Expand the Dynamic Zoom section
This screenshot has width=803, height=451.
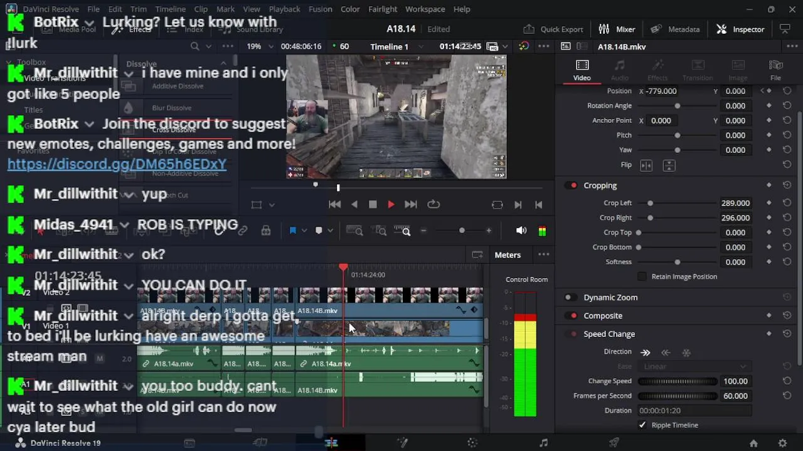(610, 298)
